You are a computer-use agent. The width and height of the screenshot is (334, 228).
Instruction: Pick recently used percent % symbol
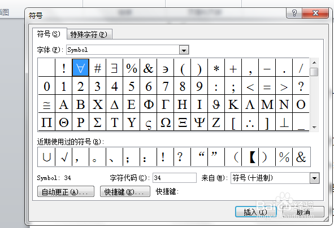point(284,157)
